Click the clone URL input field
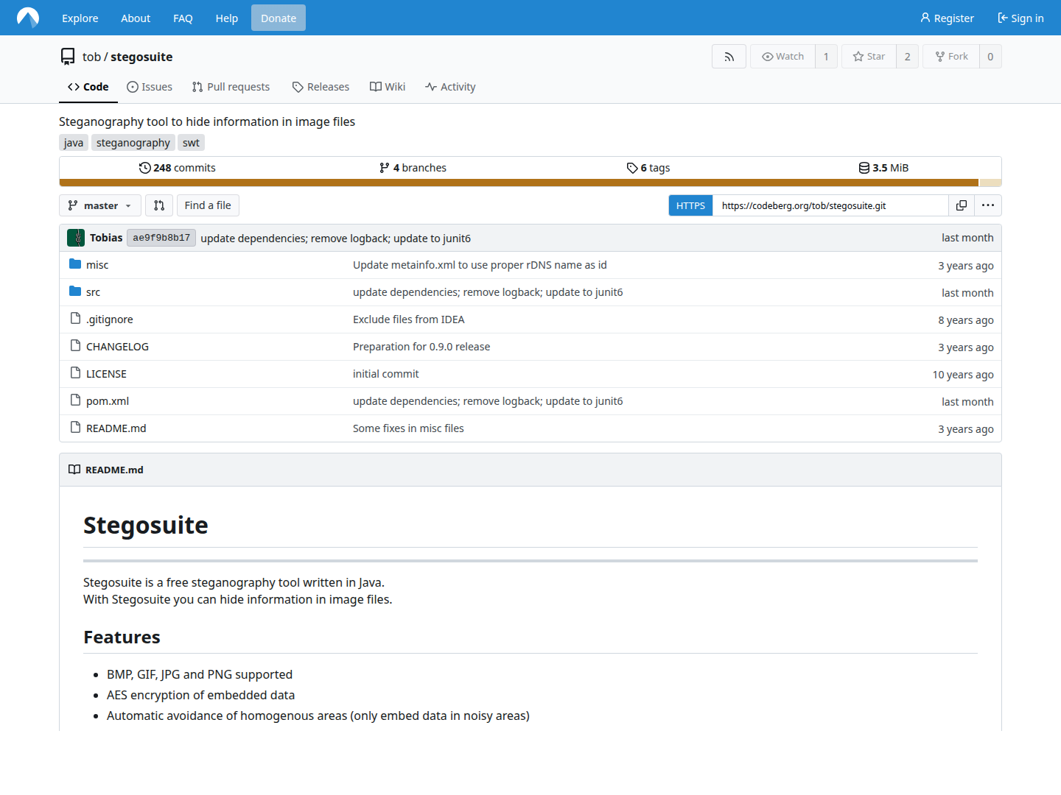Image resolution: width=1061 pixels, height=795 pixels. (830, 205)
